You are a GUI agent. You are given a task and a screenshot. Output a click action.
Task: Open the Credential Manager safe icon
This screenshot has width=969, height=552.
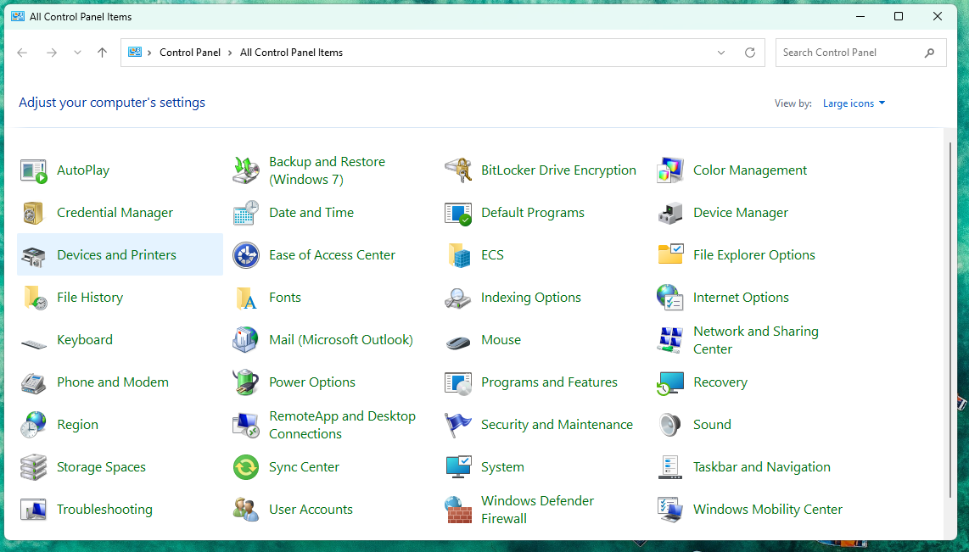[x=33, y=213]
